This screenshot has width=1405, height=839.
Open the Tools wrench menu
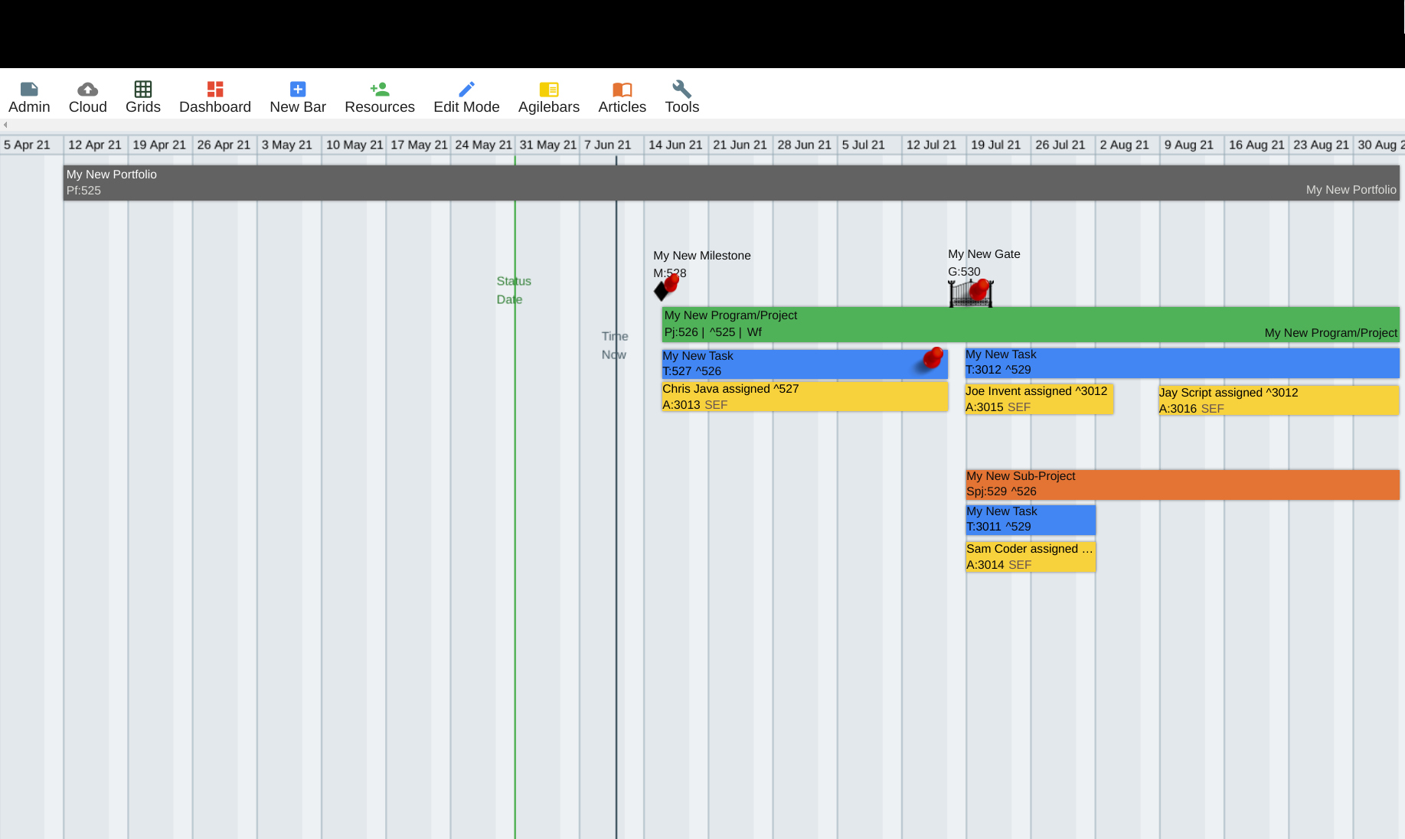[x=681, y=90]
